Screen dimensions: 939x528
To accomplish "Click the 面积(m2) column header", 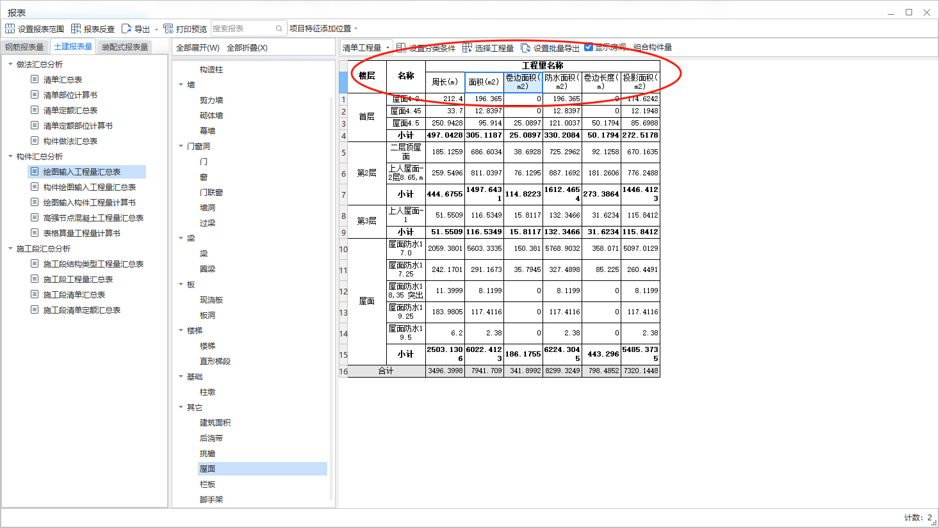I will pos(484,83).
